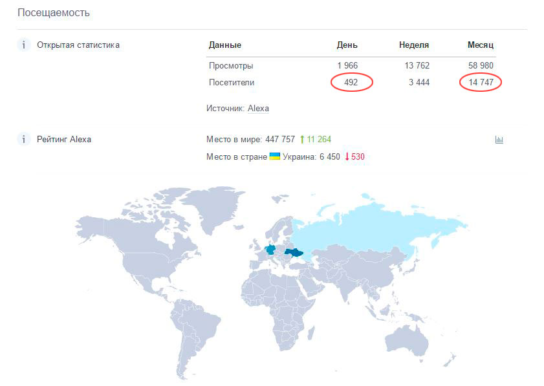The image size is (544, 386).
Task: Open the Alexa rating chart icon
Action: (499, 140)
